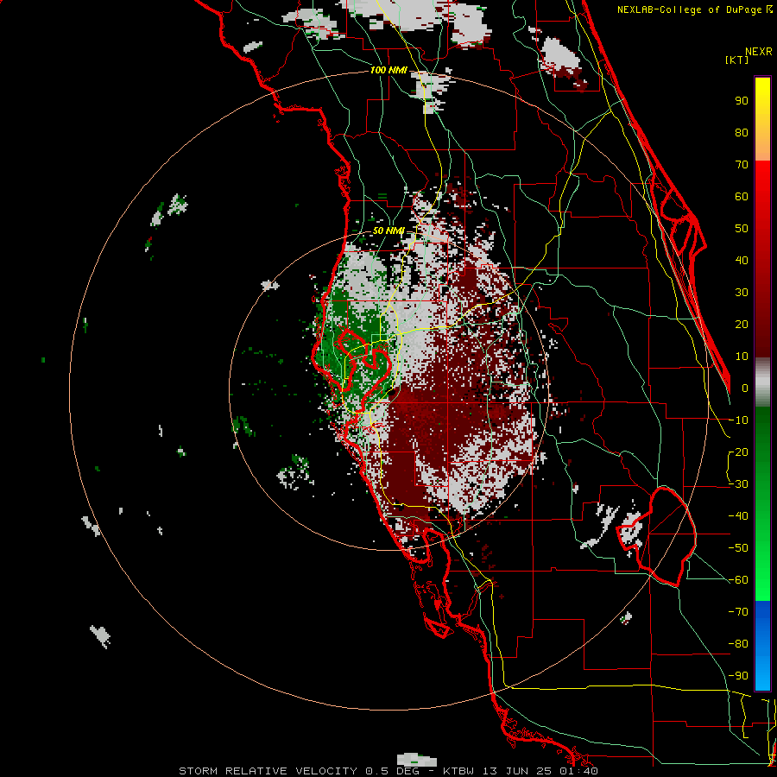Click the 50 NMI range ring label
777x777 pixels.
[388, 231]
